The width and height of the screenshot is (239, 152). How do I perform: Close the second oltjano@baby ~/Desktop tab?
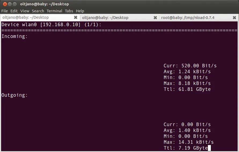155,18
